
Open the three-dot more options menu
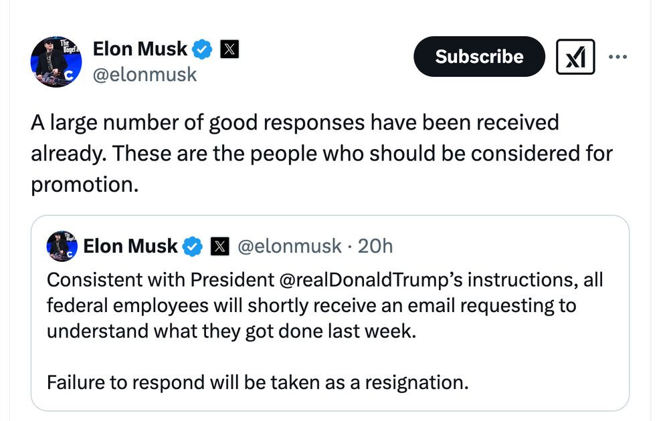618,57
